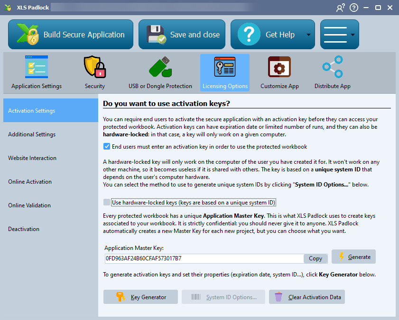Click Build Secure Application button
399x320 pixels.
[71, 35]
